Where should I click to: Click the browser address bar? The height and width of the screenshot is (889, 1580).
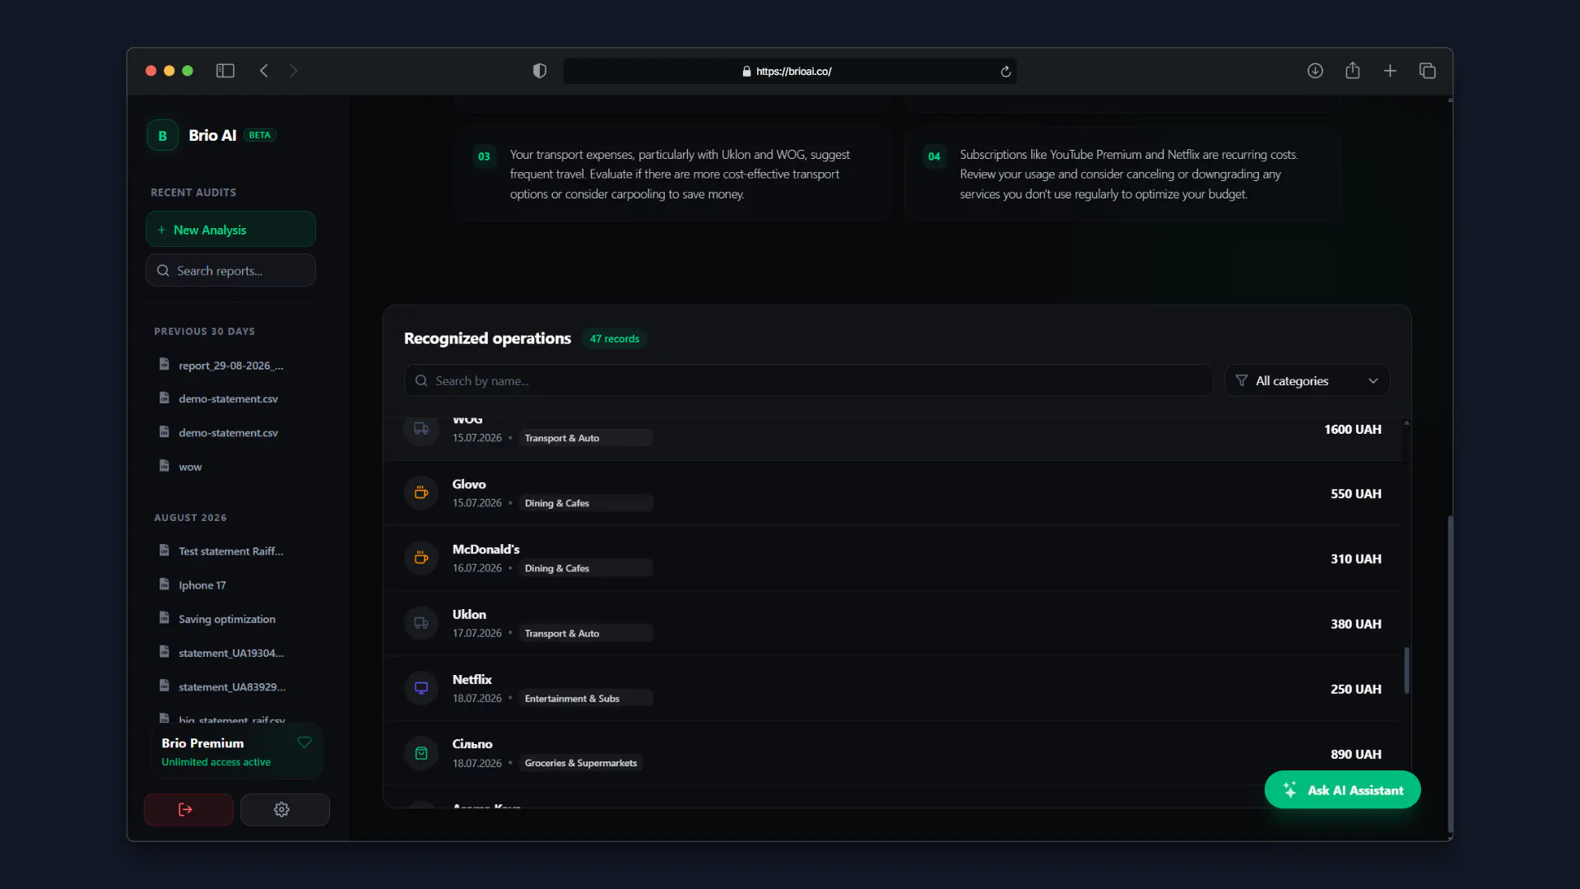point(790,72)
